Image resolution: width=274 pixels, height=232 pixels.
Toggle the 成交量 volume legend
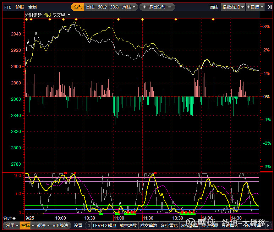pos(59,15)
